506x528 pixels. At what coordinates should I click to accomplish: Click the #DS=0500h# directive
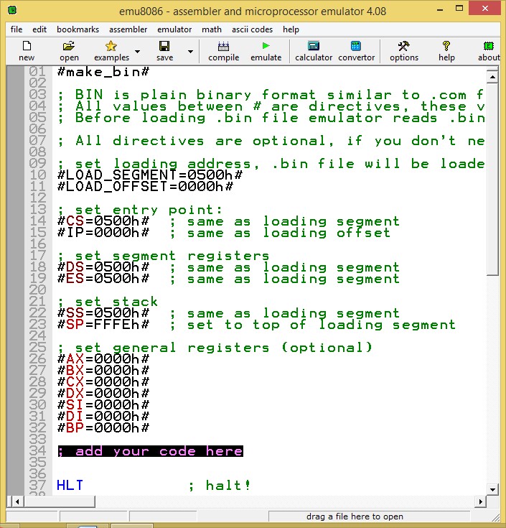103,267
